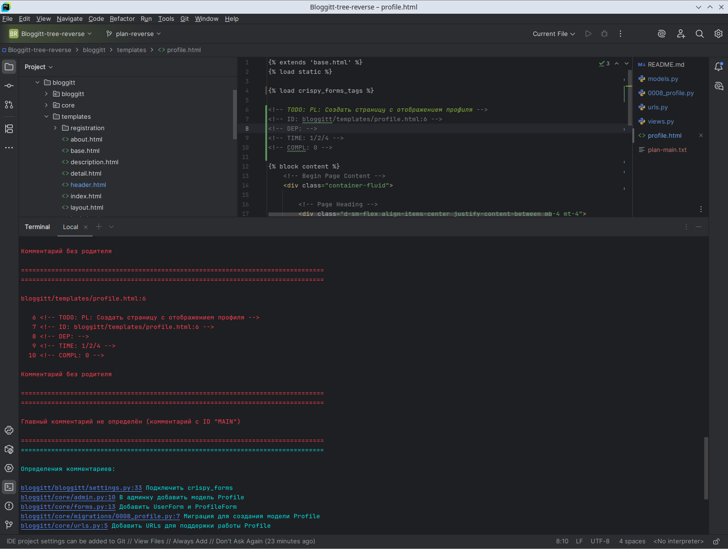
Task: Close the Local terminal tab
Action: [x=86, y=227]
